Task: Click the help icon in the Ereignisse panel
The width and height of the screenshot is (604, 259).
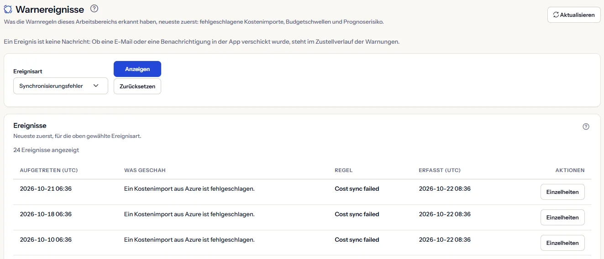Action: point(586,127)
